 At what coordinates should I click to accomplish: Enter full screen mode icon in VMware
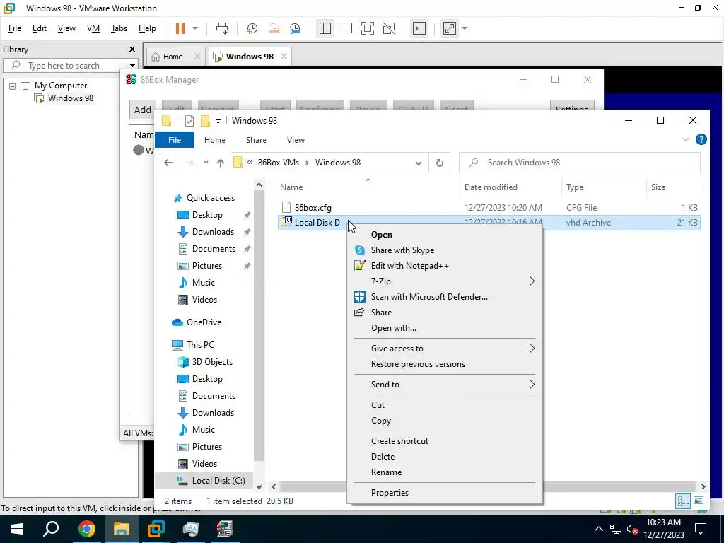pyautogui.click(x=368, y=28)
